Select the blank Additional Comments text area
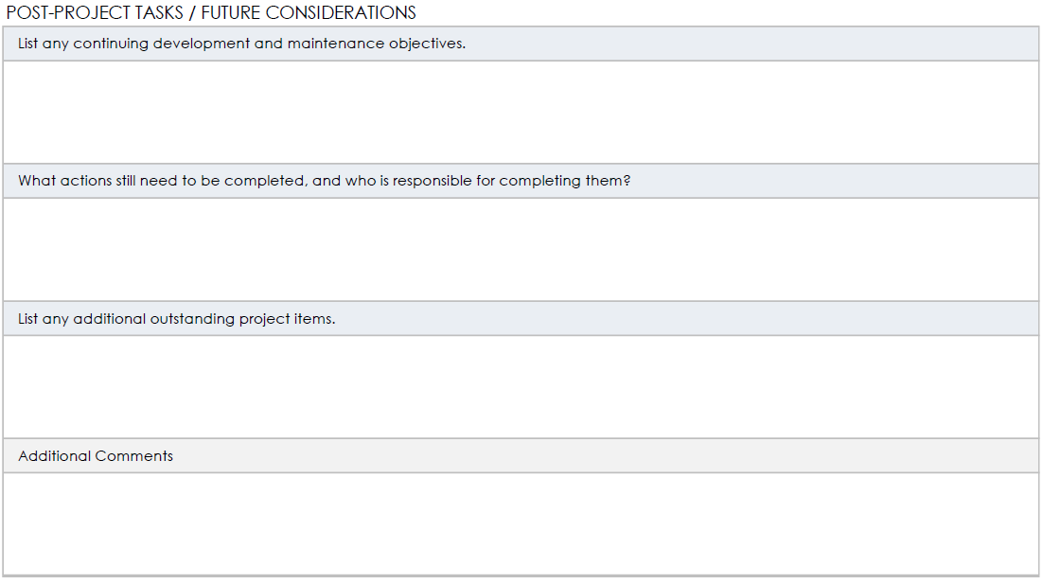This screenshot has width=1043, height=584. coord(521,524)
